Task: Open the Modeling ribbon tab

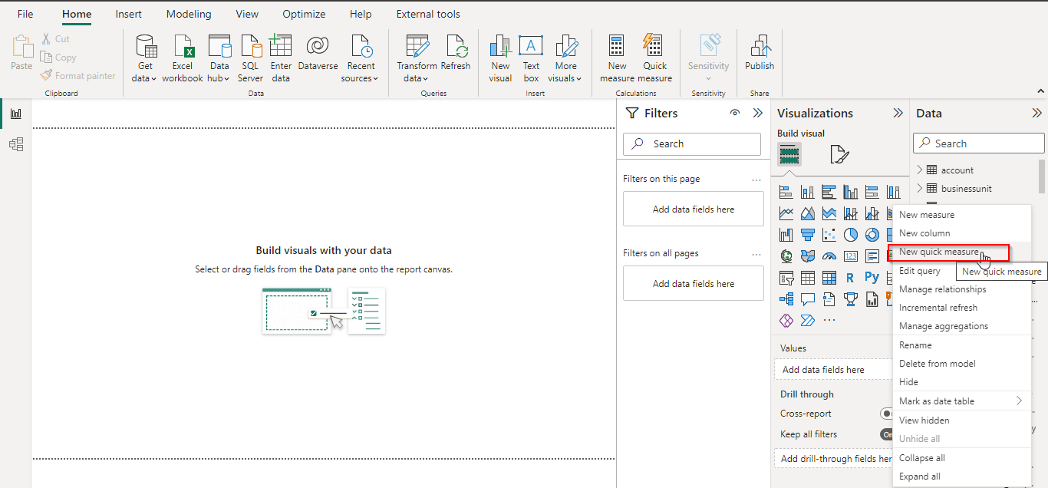Action: pos(189,14)
